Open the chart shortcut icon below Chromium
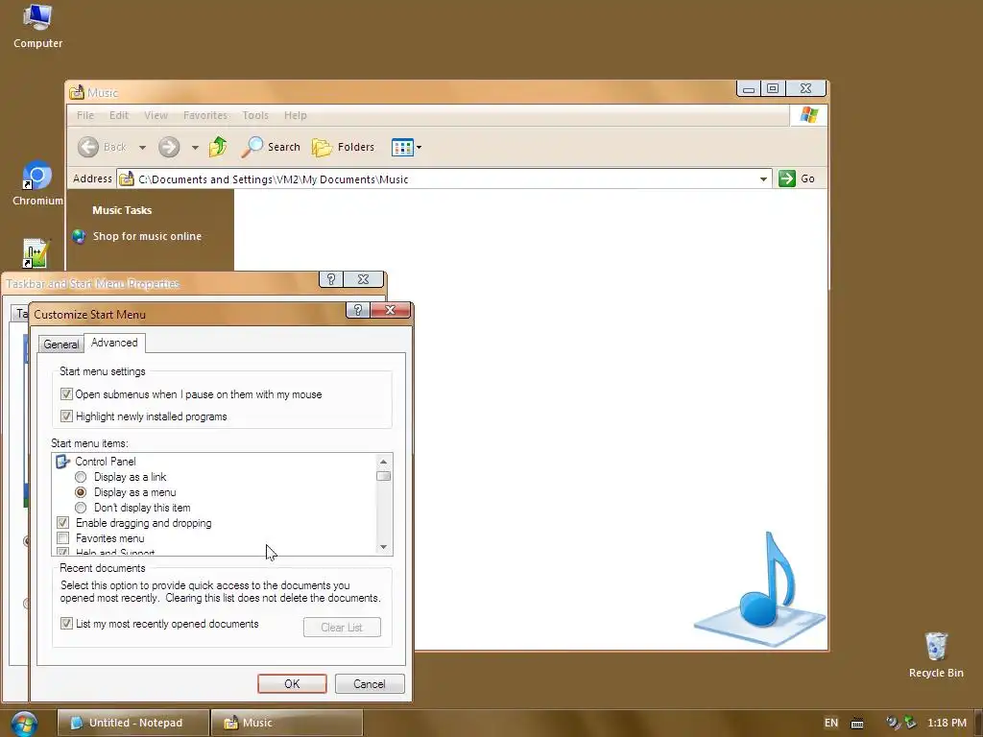This screenshot has width=983, height=737. pyautogui.click(x=36, y=253)
